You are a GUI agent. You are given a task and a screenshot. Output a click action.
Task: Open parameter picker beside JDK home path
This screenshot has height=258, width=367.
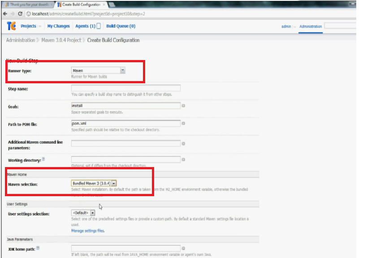184,248
